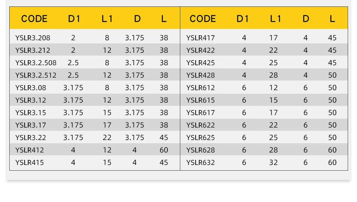This screenshot has height=202, width=357.
Task: Select the YSLR428 code cell
Action: [201, 75]
